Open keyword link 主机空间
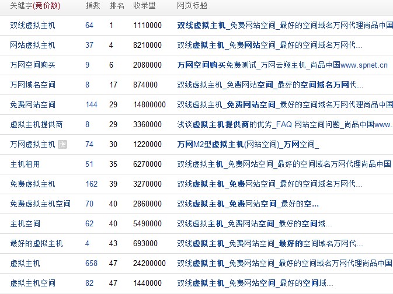The width and height of the screenshot is (393, 294). (25, 223)
